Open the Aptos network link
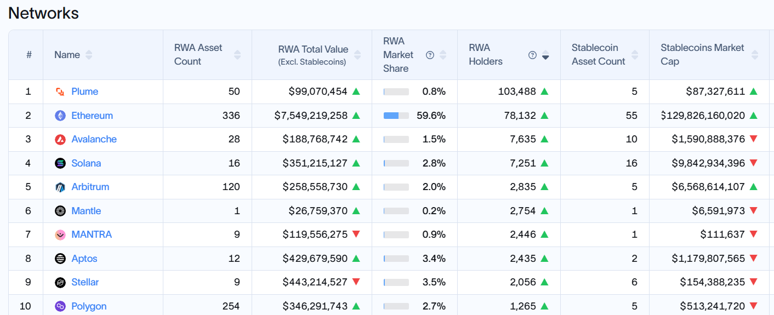This screenshot has width=774, height=315. point(84,259)
